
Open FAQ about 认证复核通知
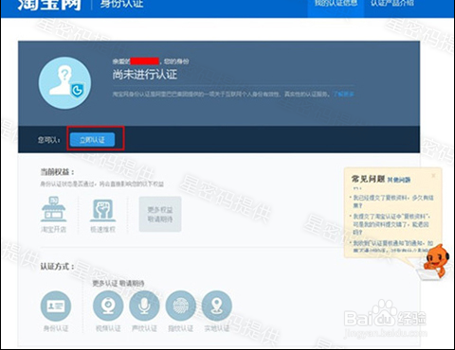point(393,246)
